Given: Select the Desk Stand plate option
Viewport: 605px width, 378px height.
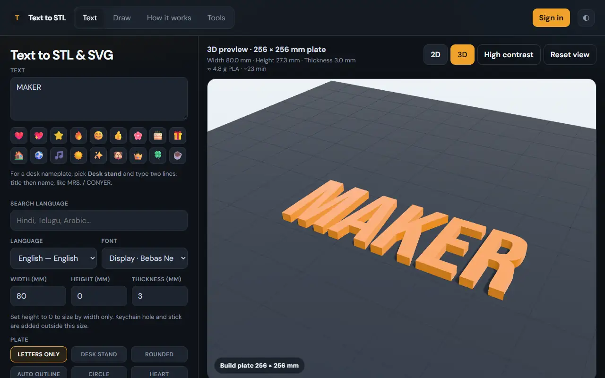Looking at the screenshot, I should coord(99,354).
